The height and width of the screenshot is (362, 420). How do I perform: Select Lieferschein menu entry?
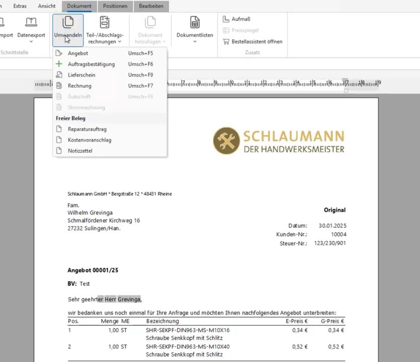[x=110, y=75]
